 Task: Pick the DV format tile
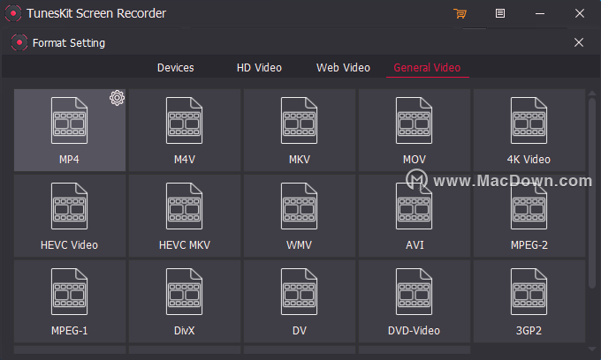point(300,302)
